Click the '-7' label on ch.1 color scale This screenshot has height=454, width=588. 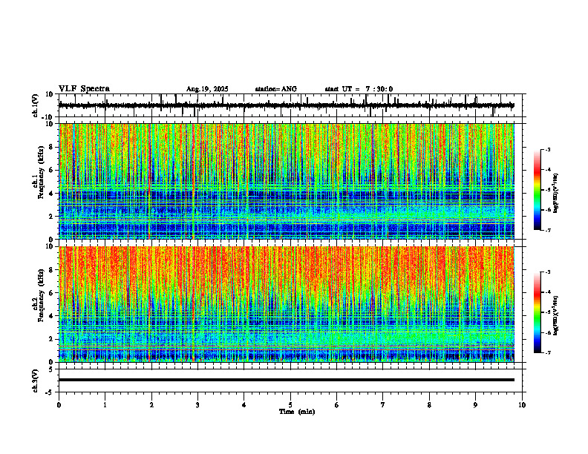coord(547,230)
